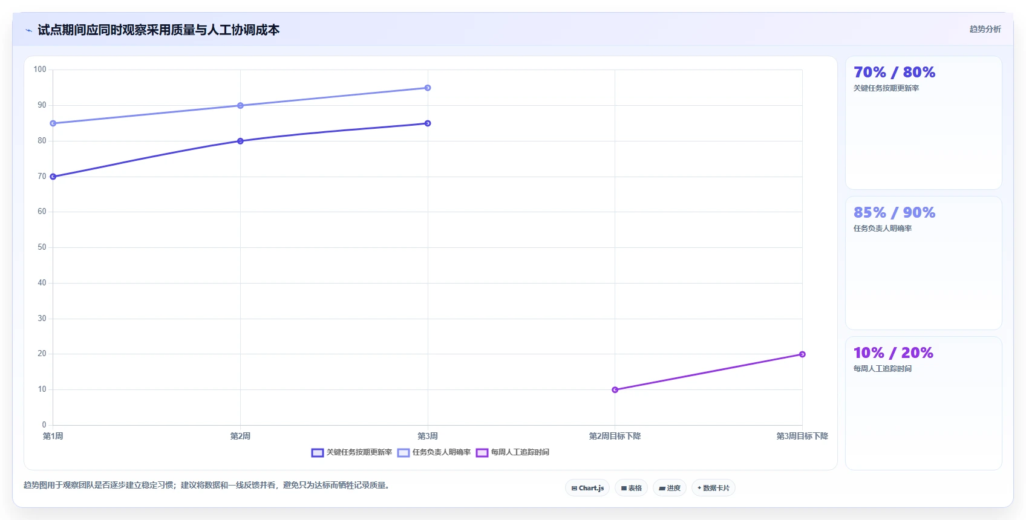1026x520 pixels.
Task: Select the 第3周目标下降 point at 20
Action: 802,354
